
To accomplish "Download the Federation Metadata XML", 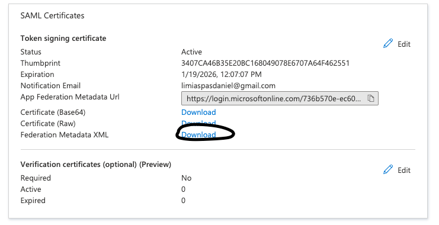I will coord(198,134).
